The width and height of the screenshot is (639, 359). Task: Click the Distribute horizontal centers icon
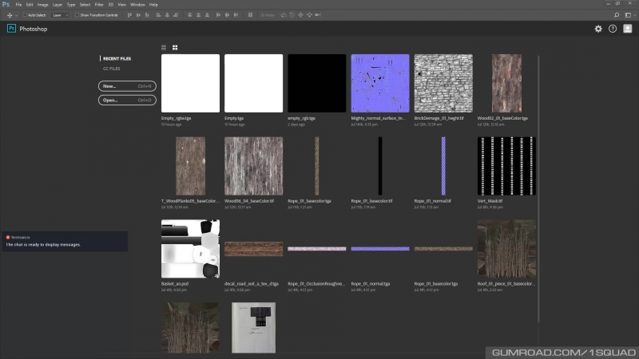coord(227,15)
